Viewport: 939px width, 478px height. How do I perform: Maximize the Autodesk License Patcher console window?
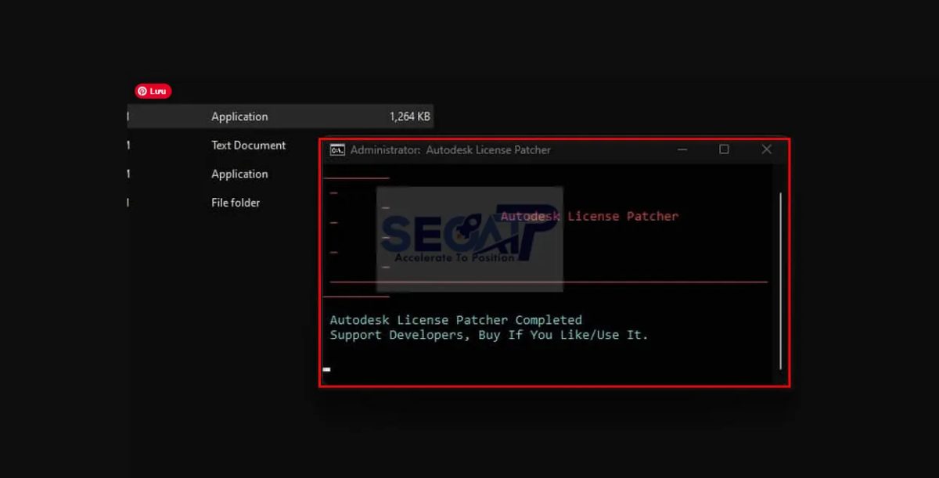(724, 149)
